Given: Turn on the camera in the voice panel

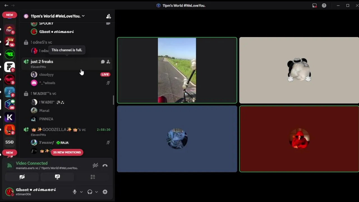Looking at the screenshot, I should pos(22,177).
